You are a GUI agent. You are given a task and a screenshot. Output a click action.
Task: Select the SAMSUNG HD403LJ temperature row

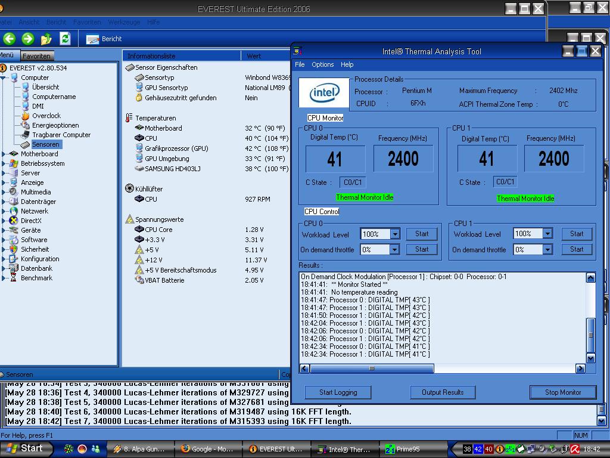(x=212, y=169)
